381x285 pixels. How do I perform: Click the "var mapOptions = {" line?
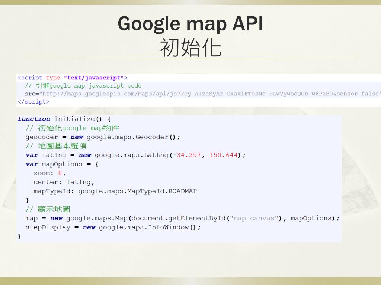tap(62, 164)
